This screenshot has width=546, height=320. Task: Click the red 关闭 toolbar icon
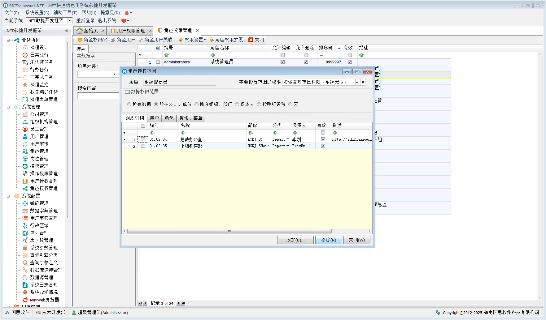tap(251, 40)
